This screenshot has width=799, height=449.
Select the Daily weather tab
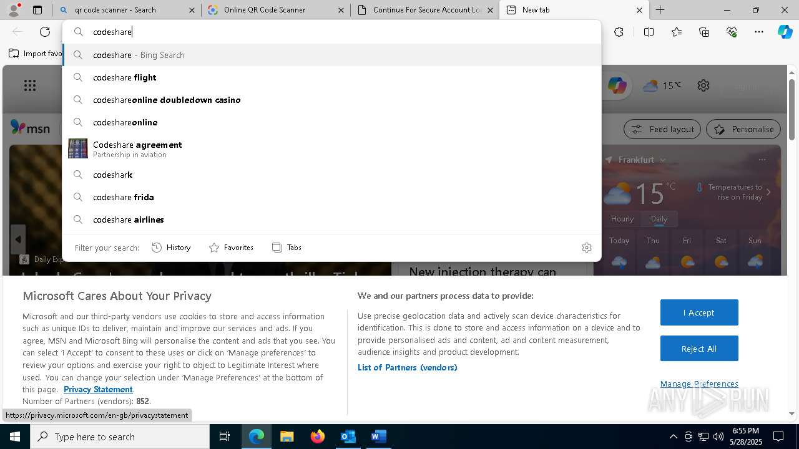pos(659,219)
